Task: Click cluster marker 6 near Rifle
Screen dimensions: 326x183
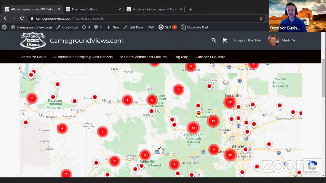Action: pyautogui.click(x=115, y=161)
